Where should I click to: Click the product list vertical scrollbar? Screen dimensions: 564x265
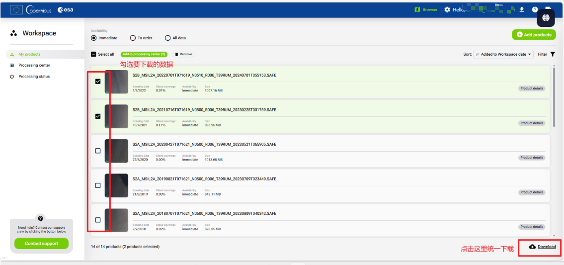tap(554, 97)
